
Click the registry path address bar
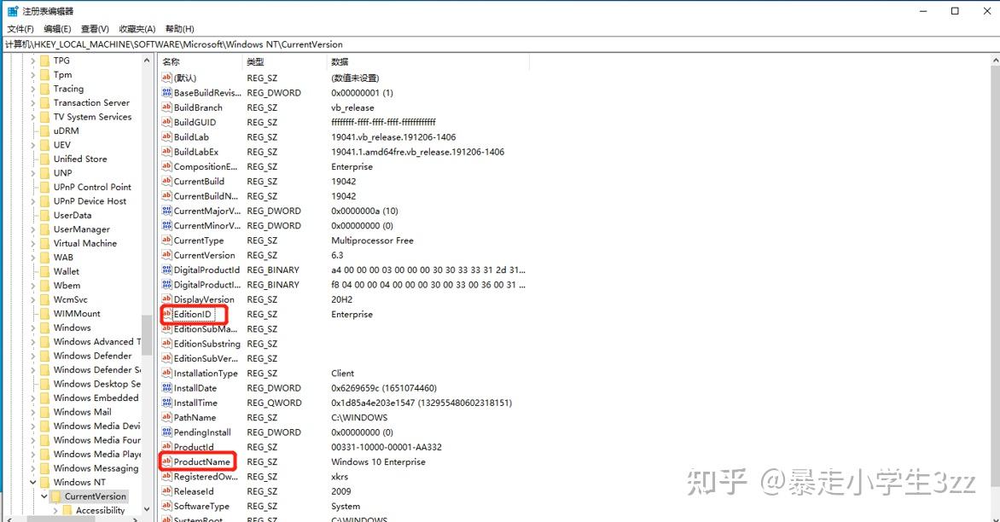(x=500, y=44)
